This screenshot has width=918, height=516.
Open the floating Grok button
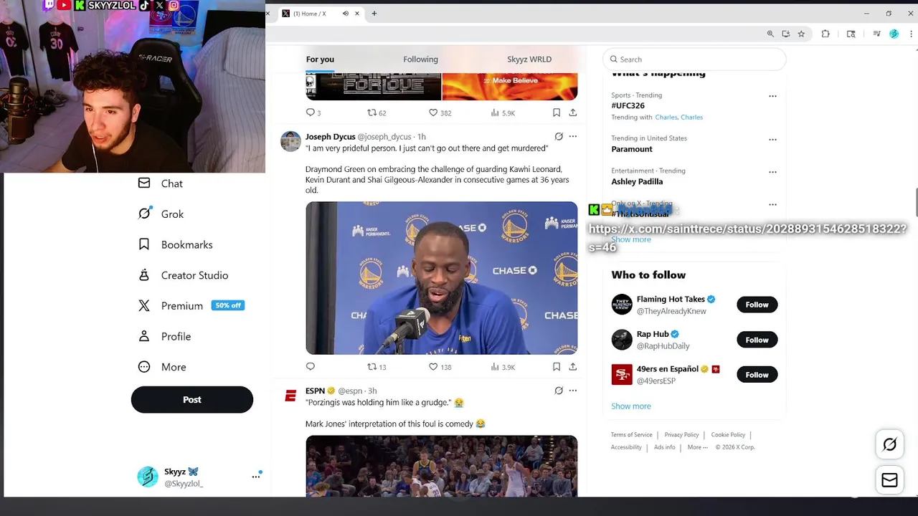(x=889, y=444)
